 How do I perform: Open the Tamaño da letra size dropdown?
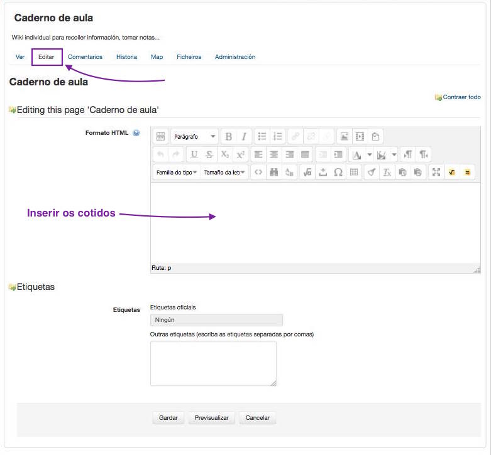pyautogui.click(x=224, y=173)
